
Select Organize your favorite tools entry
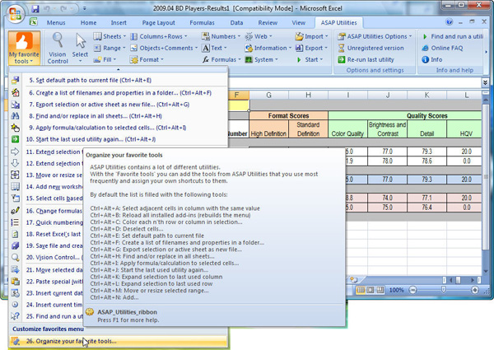coord(70,341)
